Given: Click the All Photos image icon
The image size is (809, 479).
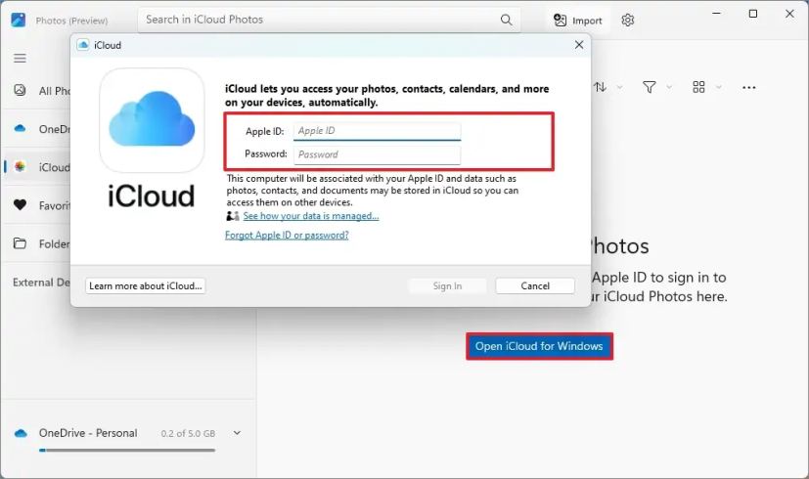Looking at the screenshot, I should 20,90.
